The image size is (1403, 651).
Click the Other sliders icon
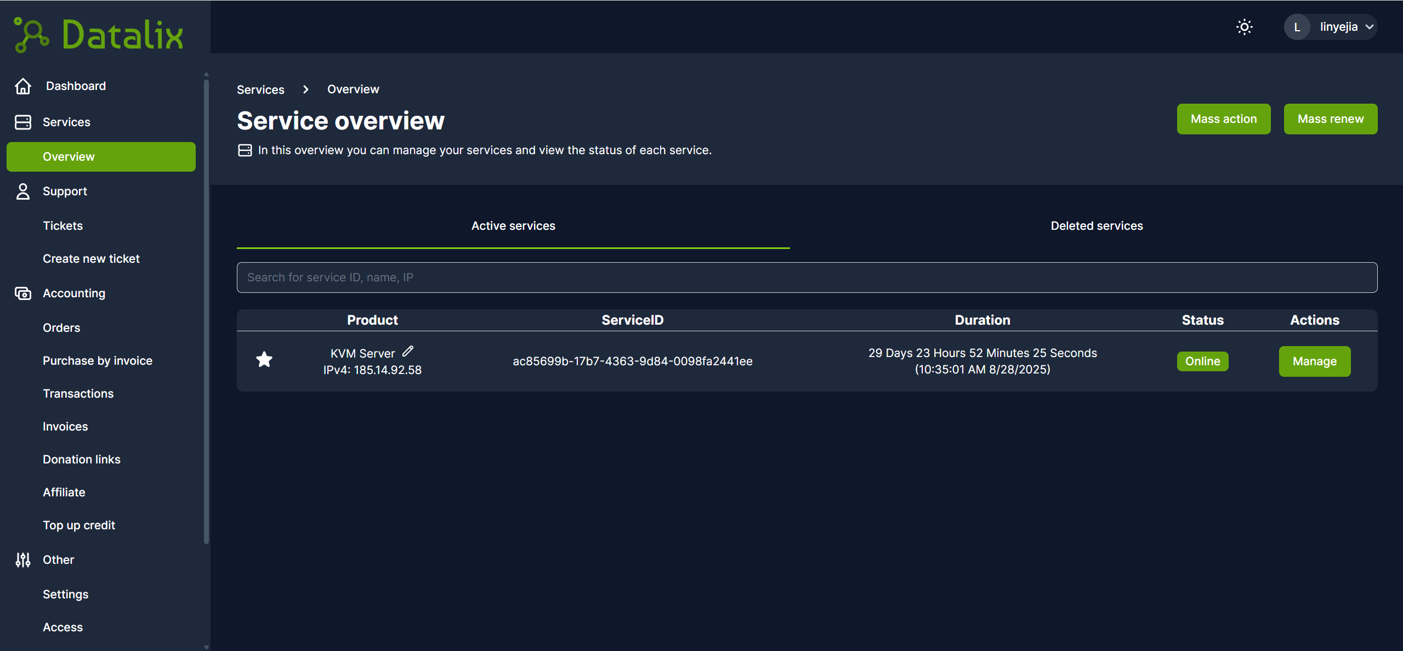23,559
